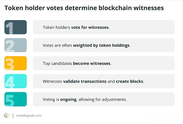Click the teal number 5 badge

point(15,99)
